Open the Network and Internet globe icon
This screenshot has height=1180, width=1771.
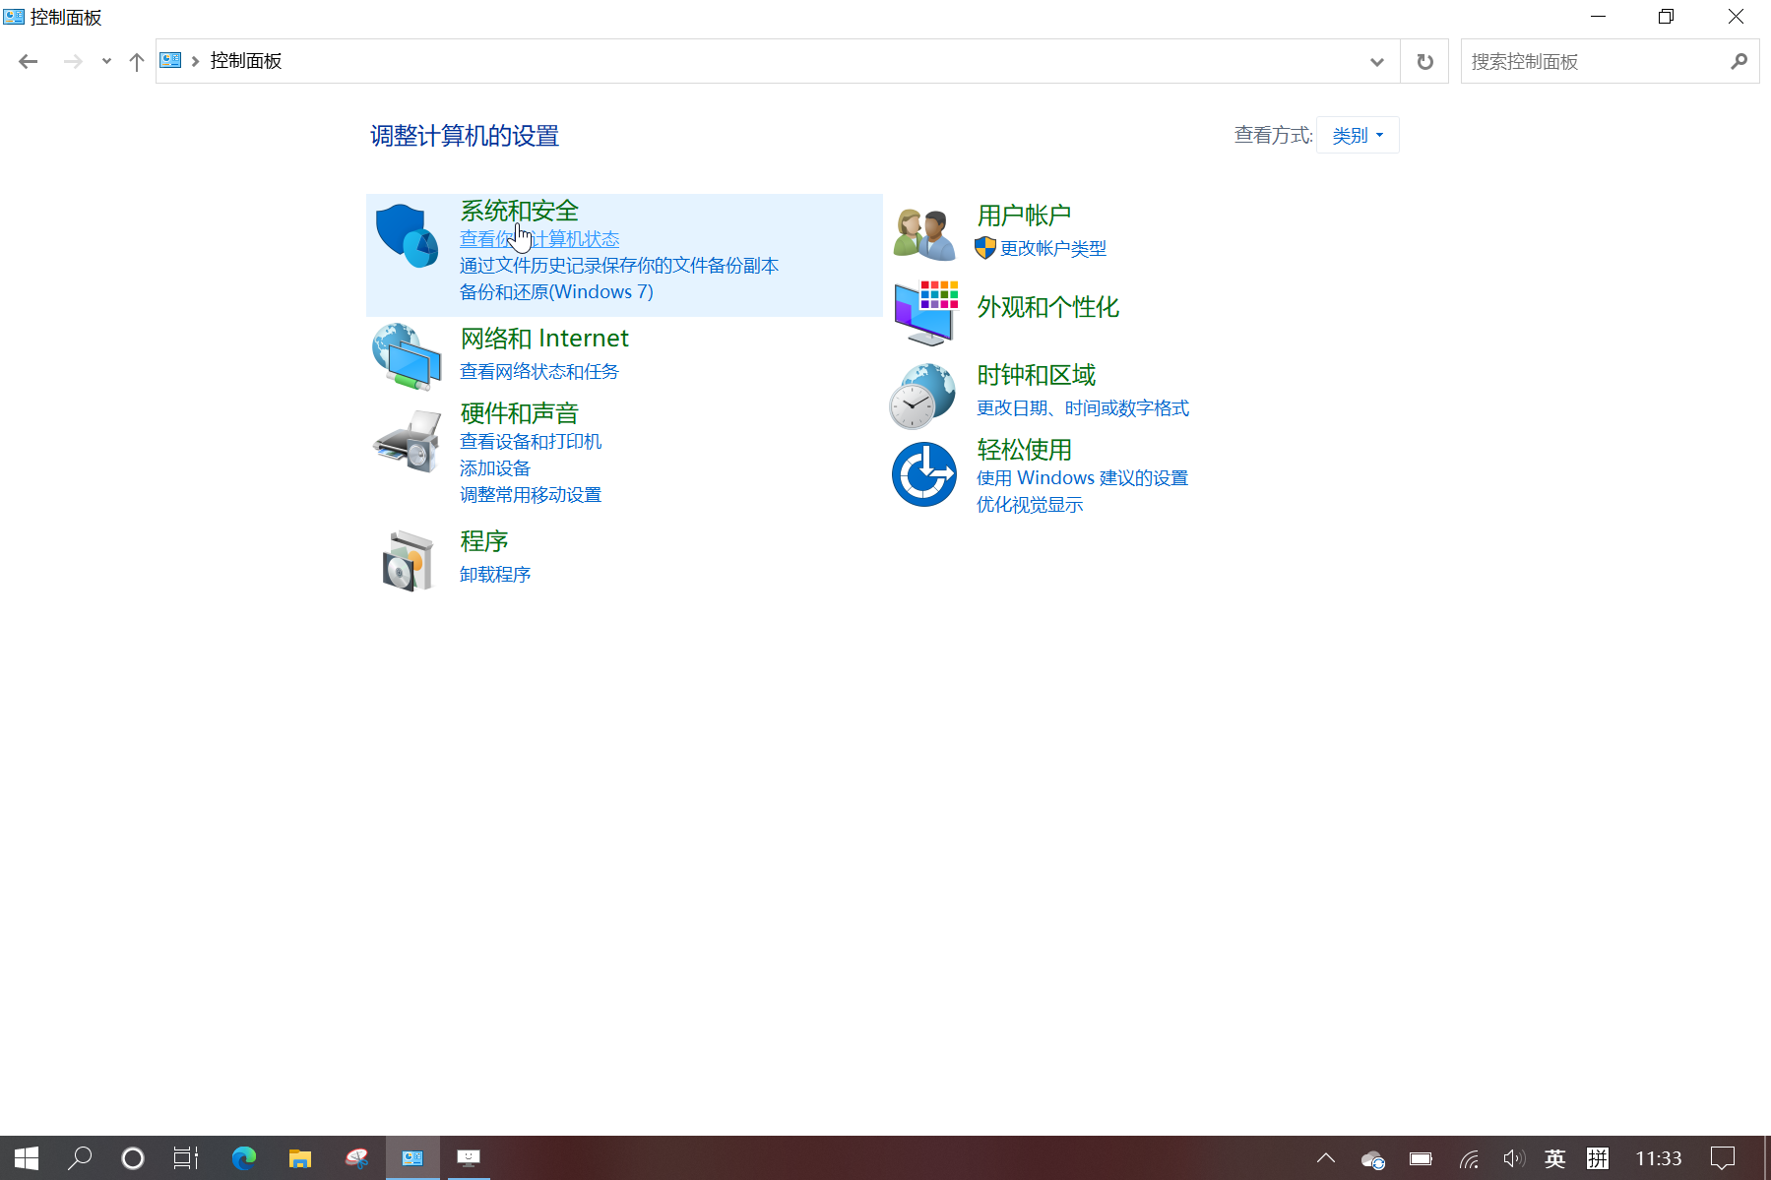tap(407, 356)
